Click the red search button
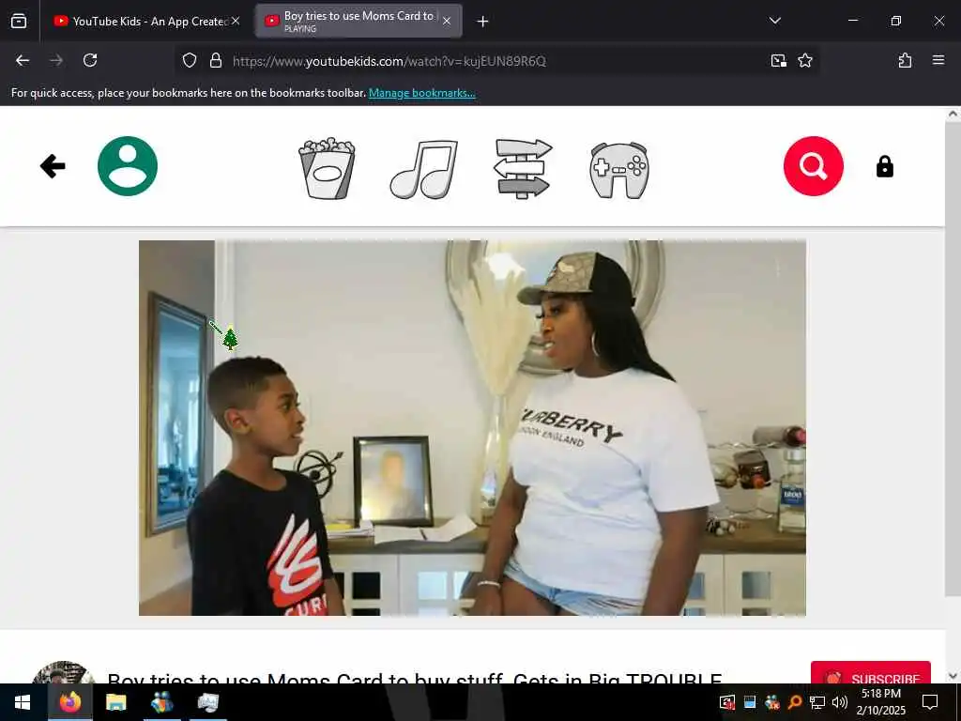 tap(814, 166)
